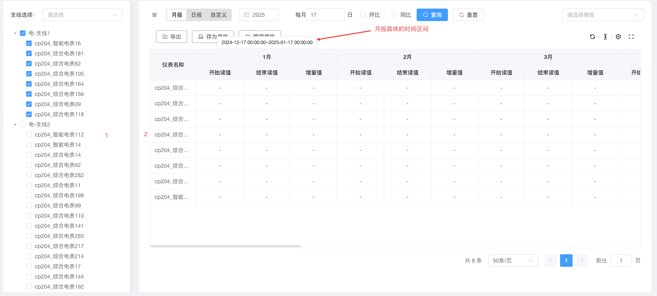657x296 pixels.
Task: Click the row density icon
Action: click(x=605, y=37)
